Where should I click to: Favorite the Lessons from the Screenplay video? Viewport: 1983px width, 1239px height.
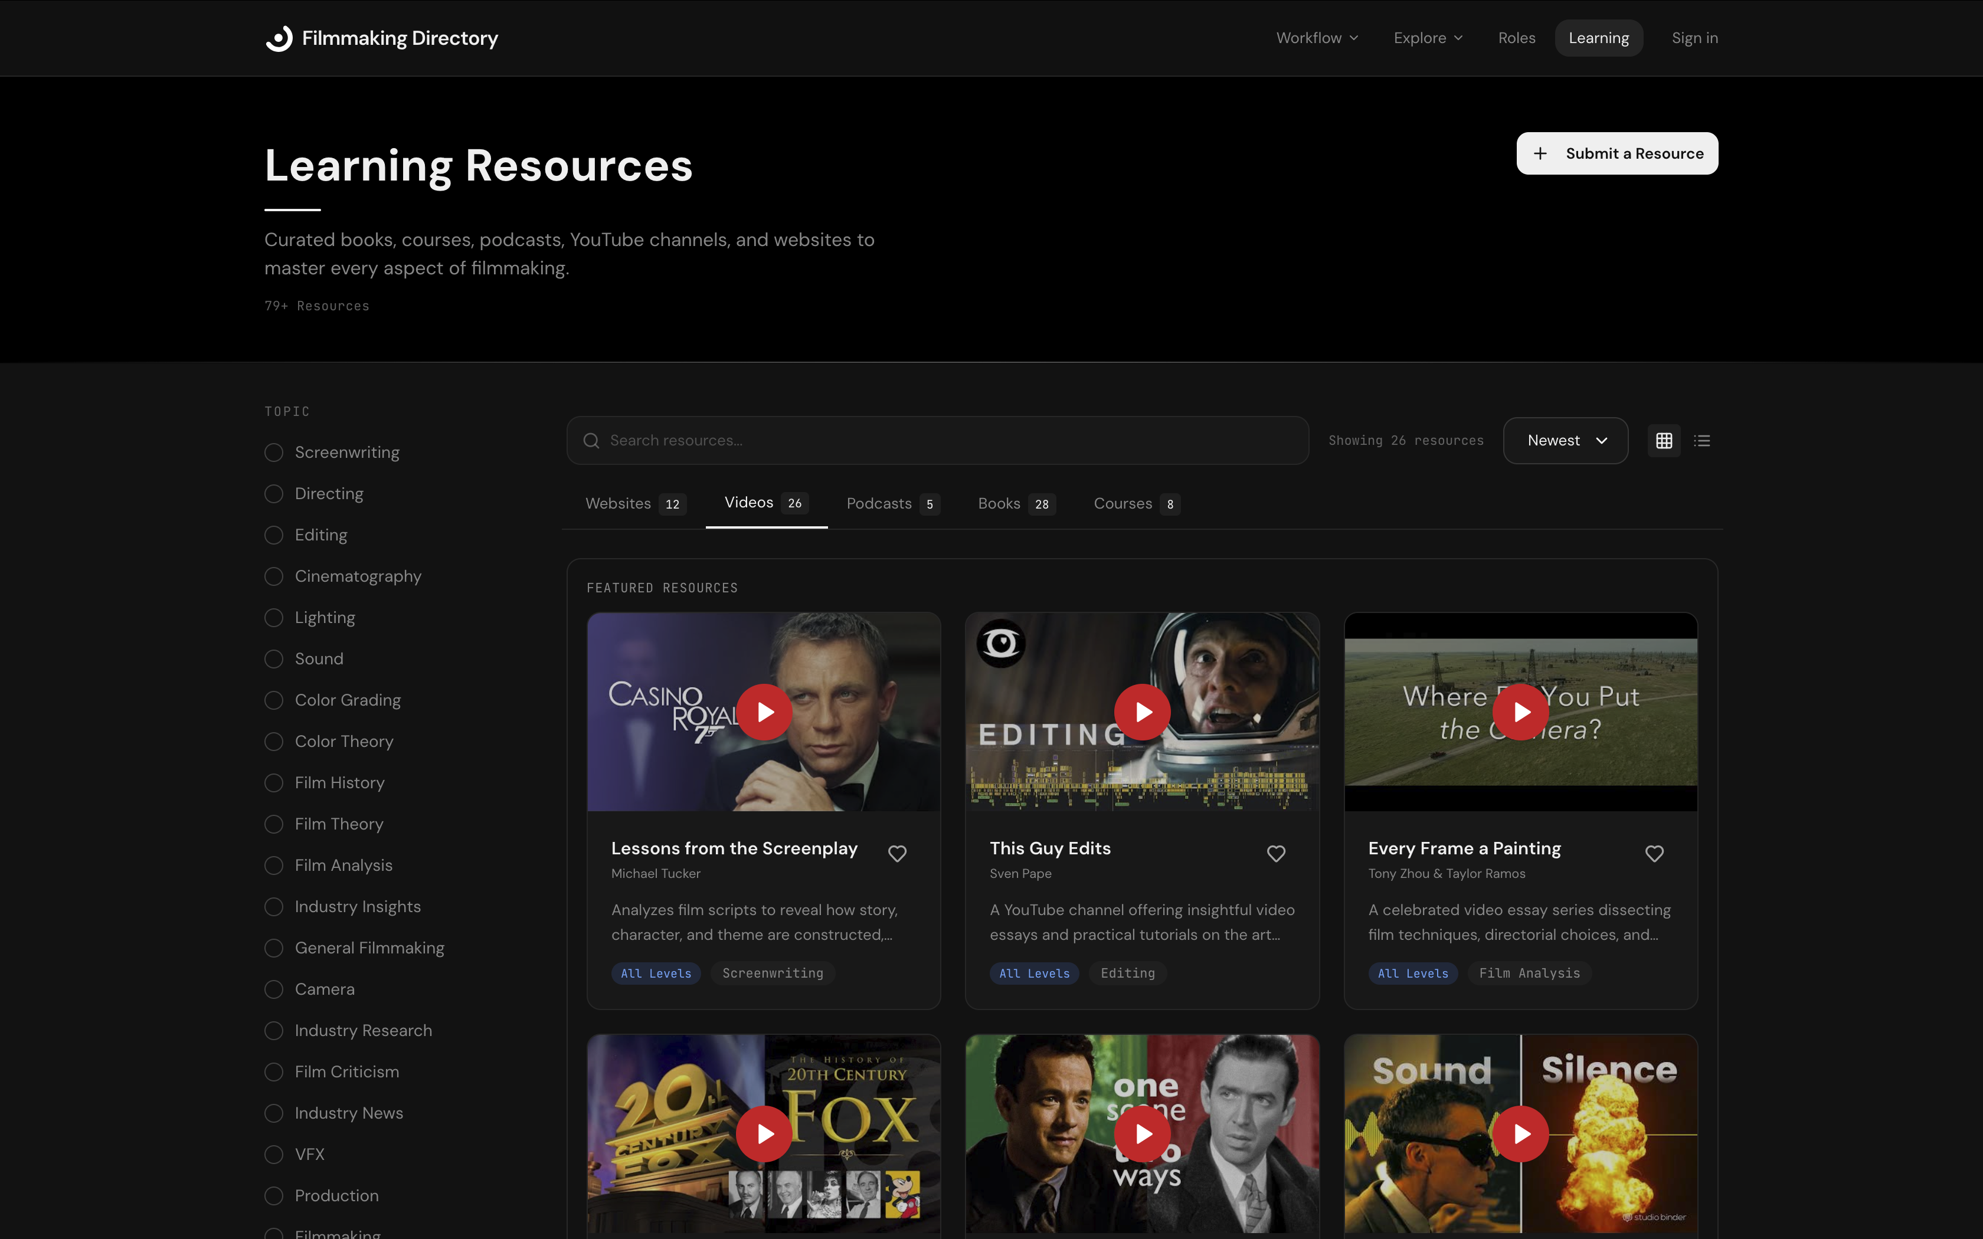(x=897, y=853)
